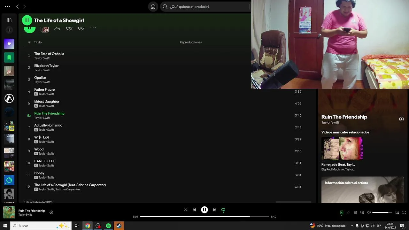409x230 pixels.
Task: Select track 'The Fate of Ophelia'
Action: (x=49, y=54)
